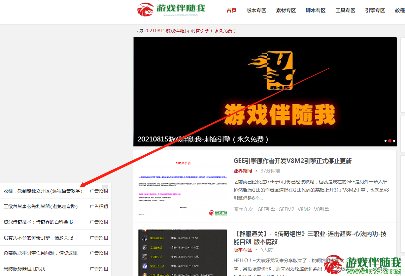Click the 5天前 timestamp
This screenshot has width=405, height=276.
(x=267, y=250)
